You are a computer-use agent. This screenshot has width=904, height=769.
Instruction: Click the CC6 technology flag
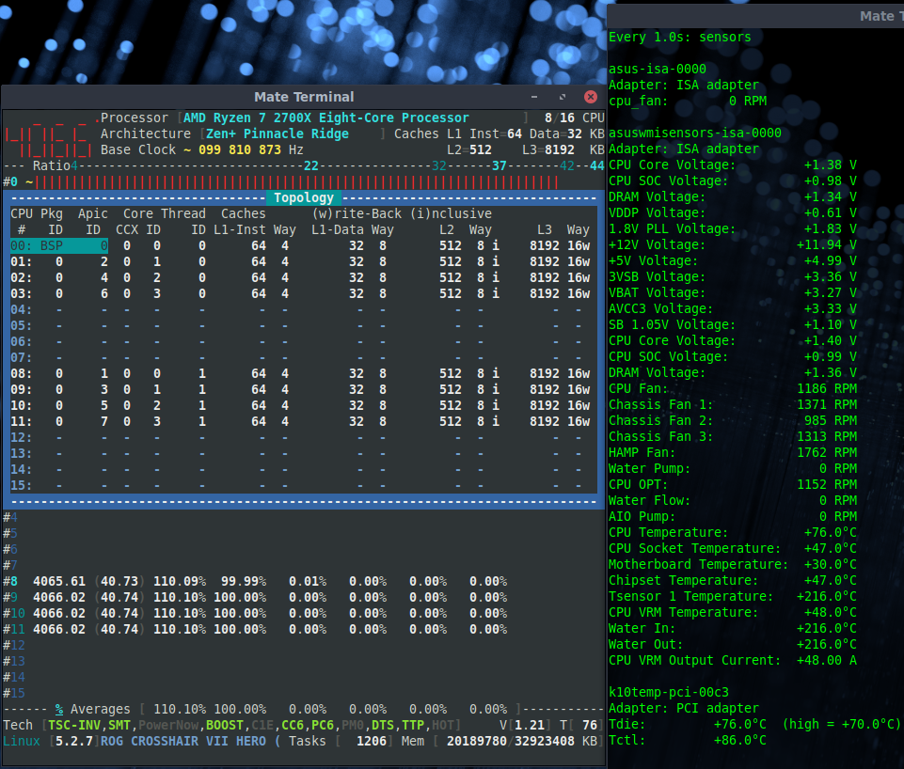(293, 725)
